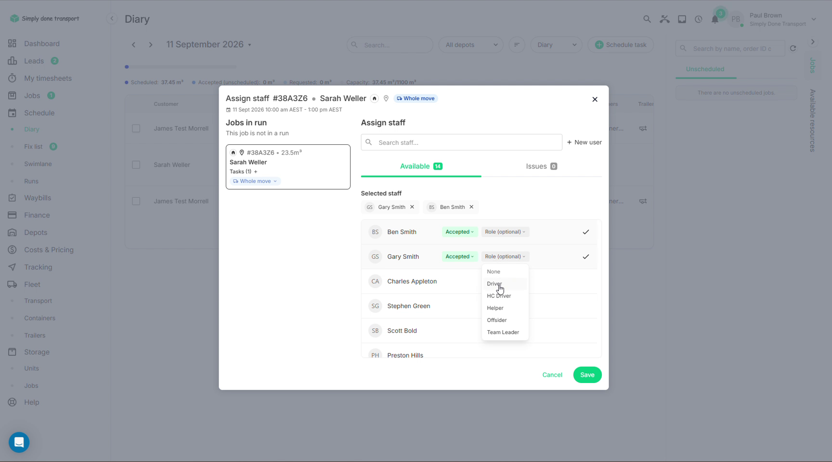Screen dimensions: 832x462
Task: Open Ben Smith's Role dropdown
Action: pos(505,232)
